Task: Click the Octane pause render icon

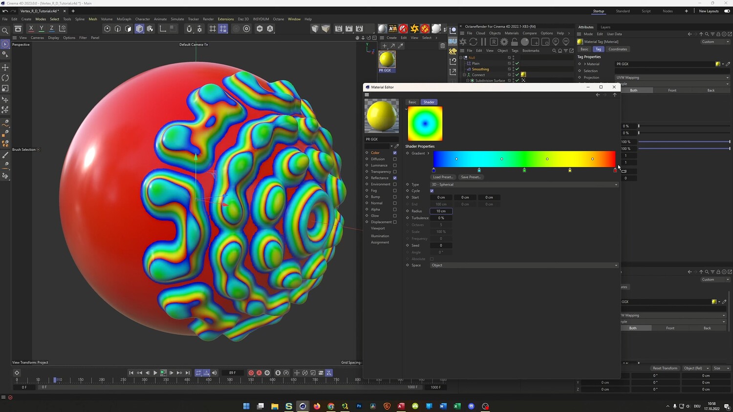Action: pyautogui.click(x=483, y=42)
